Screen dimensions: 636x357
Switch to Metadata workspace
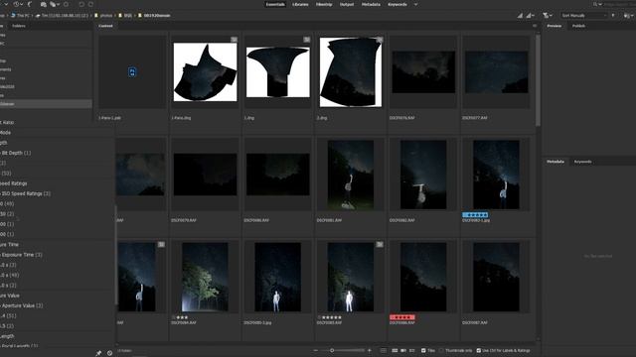click(x=371, y=4)
